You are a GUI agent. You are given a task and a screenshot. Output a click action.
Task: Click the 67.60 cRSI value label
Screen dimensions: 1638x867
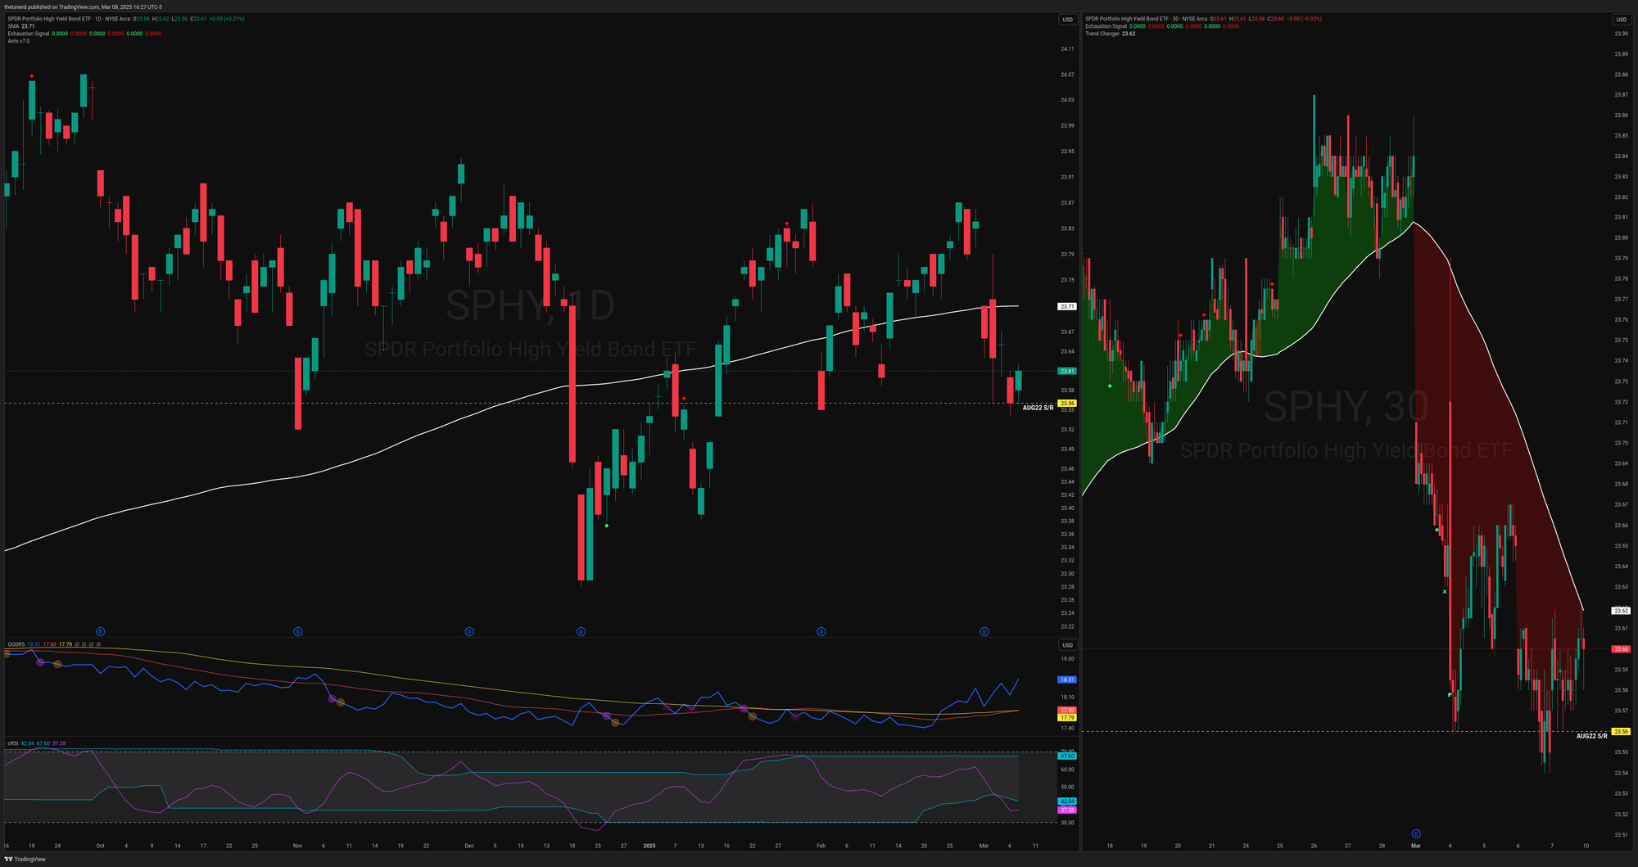click(1067, 756)
